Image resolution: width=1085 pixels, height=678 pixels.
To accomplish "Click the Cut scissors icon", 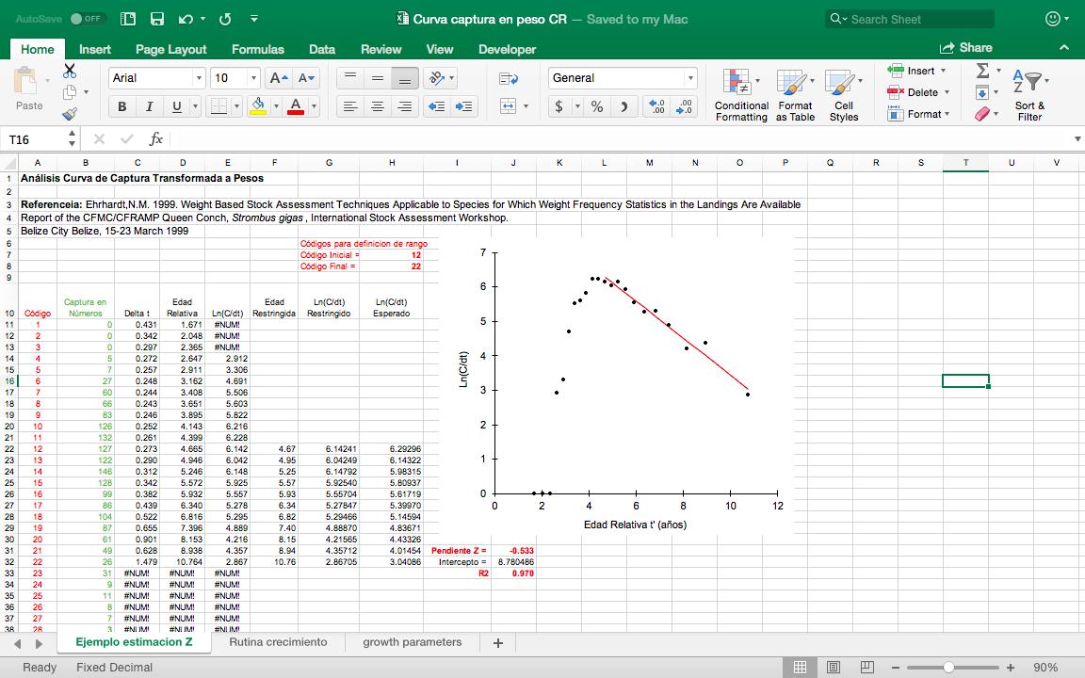I will point(70,71).
